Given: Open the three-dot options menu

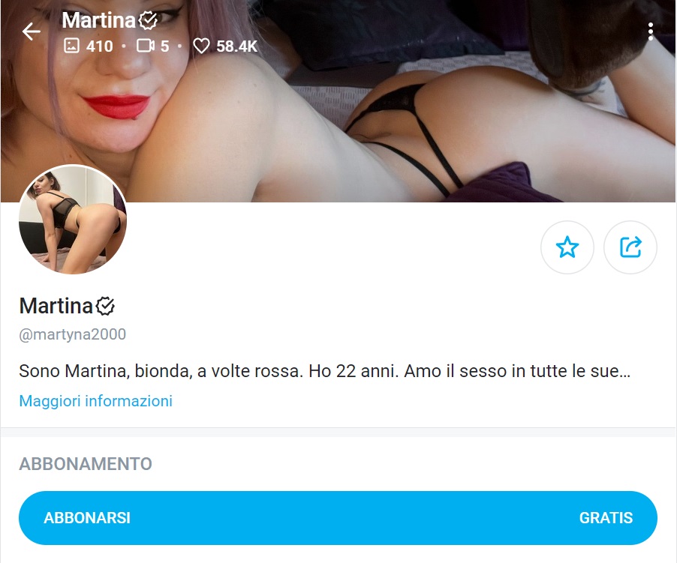Looking at the screenshot, I should click(x=651, y=31).
